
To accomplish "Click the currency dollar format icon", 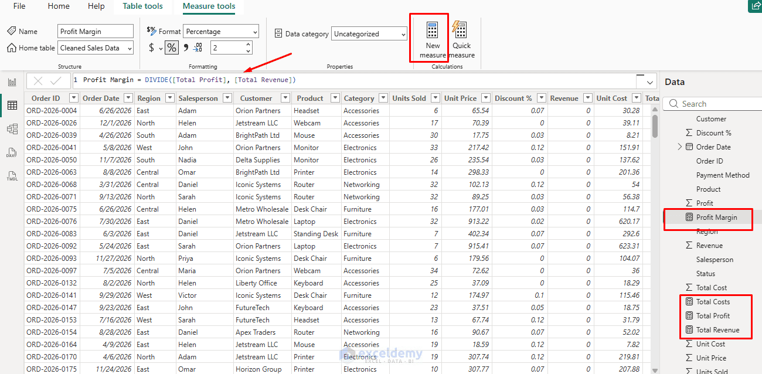I will pos(152,47).
